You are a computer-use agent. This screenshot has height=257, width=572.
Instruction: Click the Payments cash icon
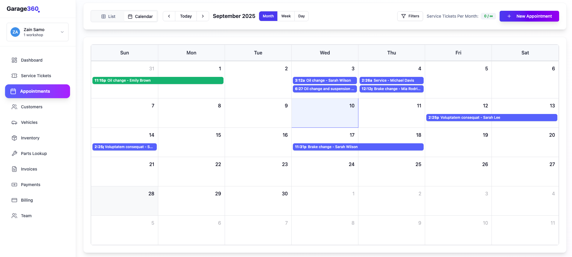pyautogui.click(x=14, y=185)
